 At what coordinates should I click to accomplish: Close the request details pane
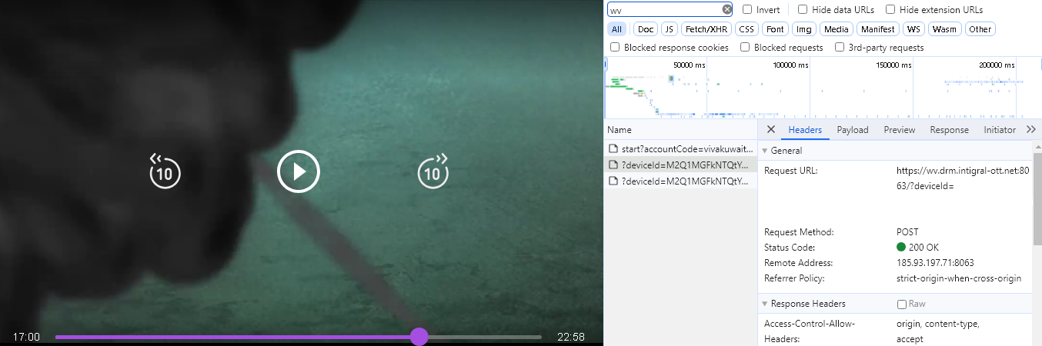(771, 129)
